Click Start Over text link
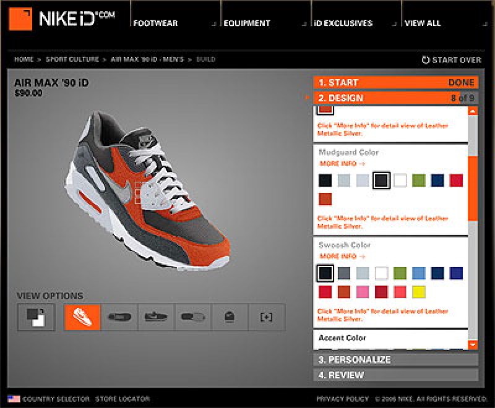 (x=457, y=60)
